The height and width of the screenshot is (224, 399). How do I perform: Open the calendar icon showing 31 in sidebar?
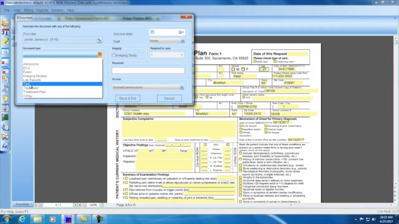point(5,32)
